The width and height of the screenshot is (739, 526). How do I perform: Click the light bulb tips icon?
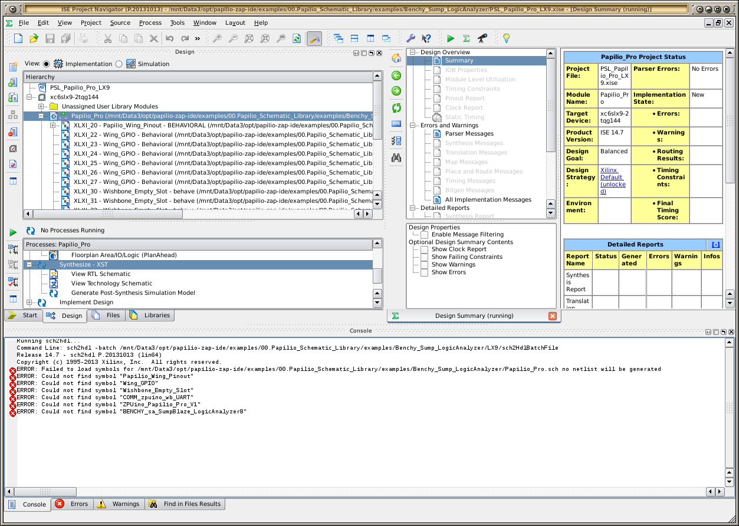505,38
